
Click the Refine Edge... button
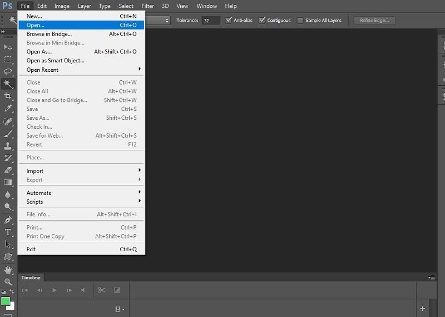click(374, 20)
